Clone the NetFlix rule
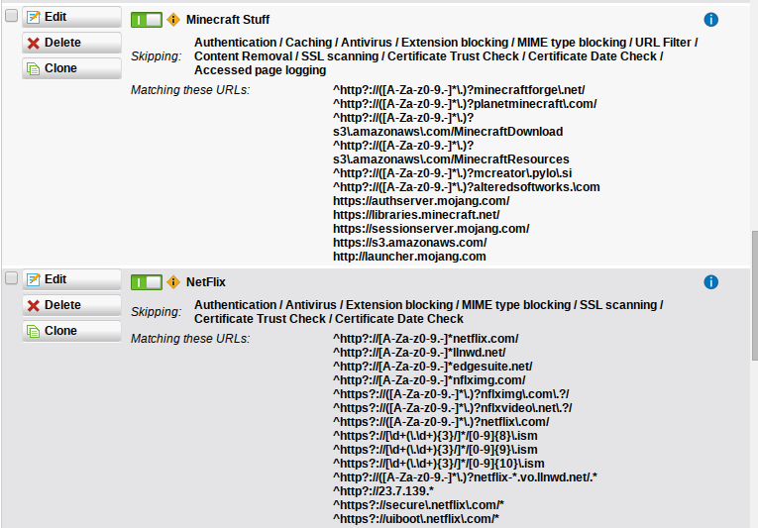Viewport: 758px width, 528px height. [x=71, y=331]
